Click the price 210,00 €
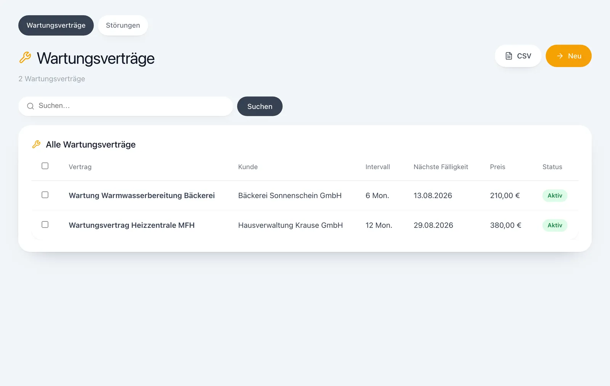 [x=505, y=195]
